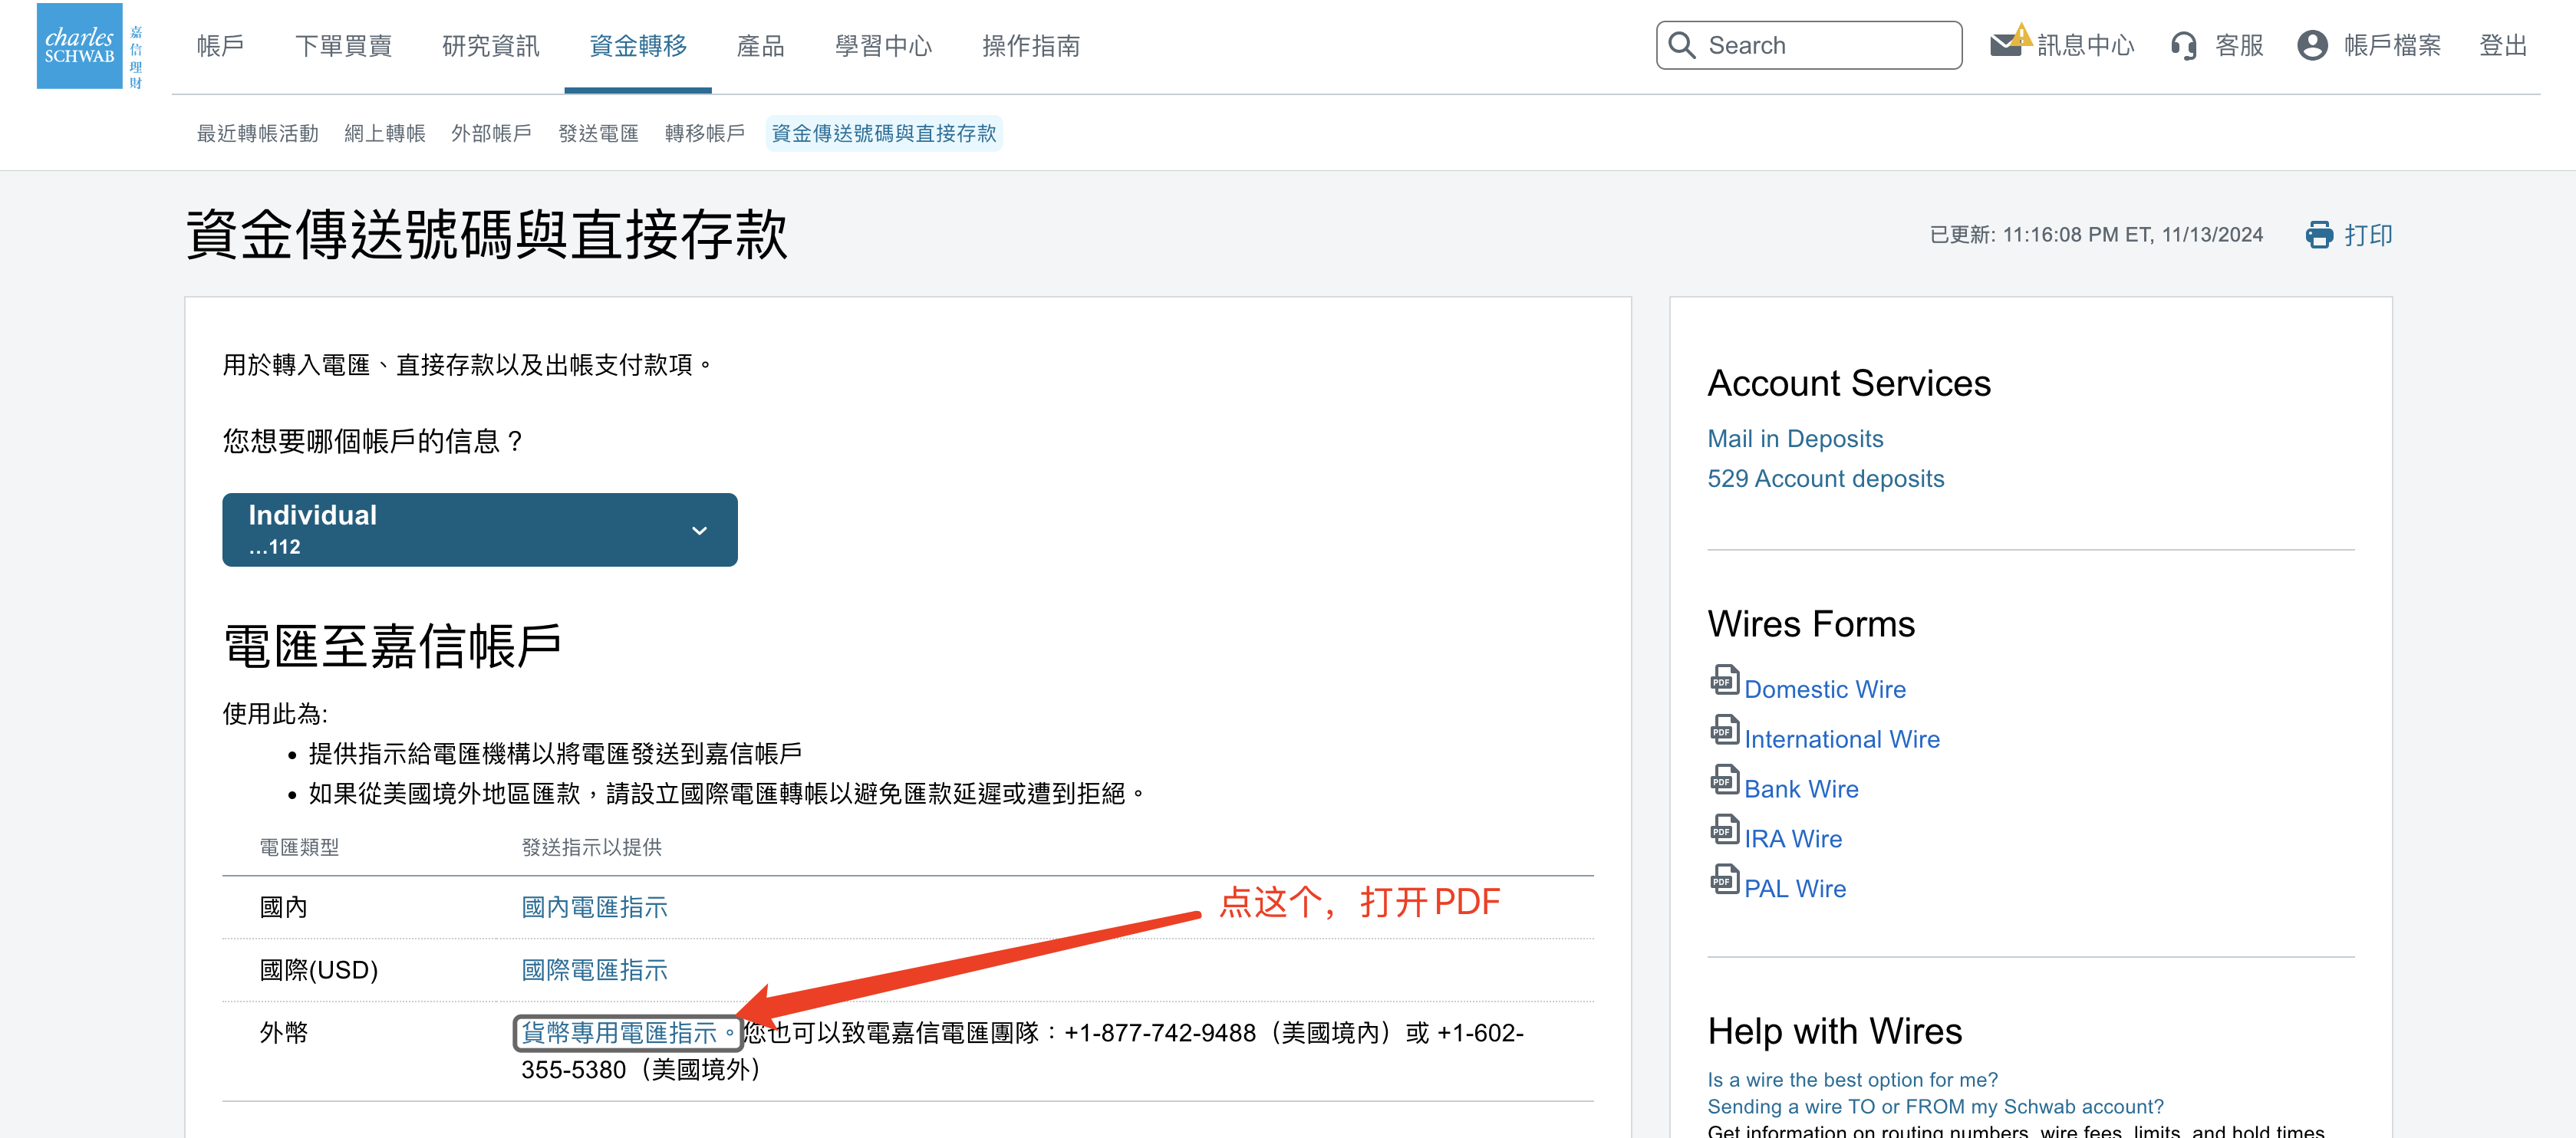Click the customer service headset icon
Screen dimensions: 2576x1138
(2184, 46)
